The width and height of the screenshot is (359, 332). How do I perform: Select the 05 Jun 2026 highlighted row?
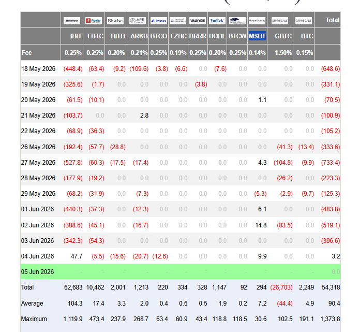[181, 272]
